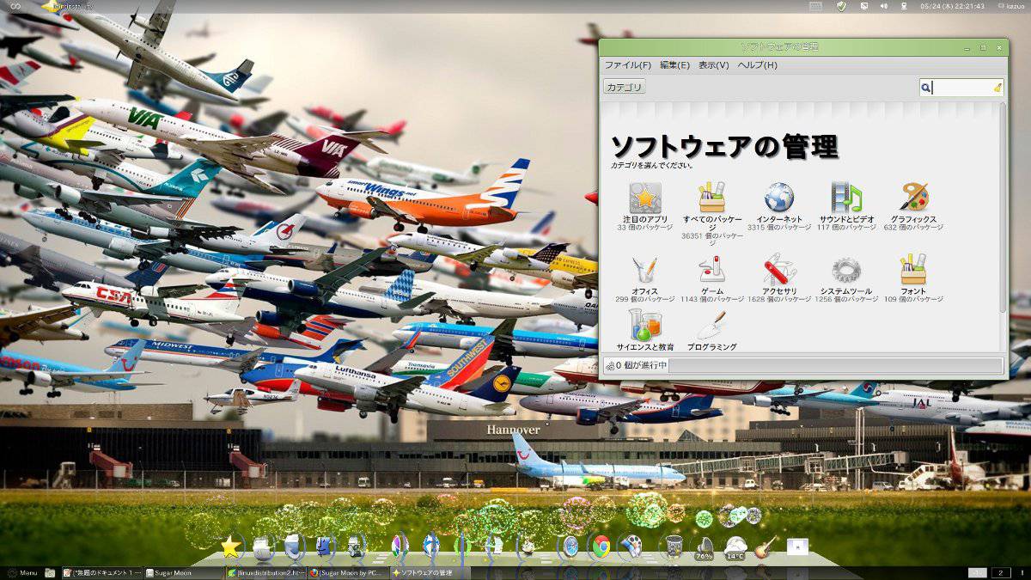1031x580 pixels.
Task: Switch to workspace 1 in pager
Action: pyautogui.click(x=978, y=573)
